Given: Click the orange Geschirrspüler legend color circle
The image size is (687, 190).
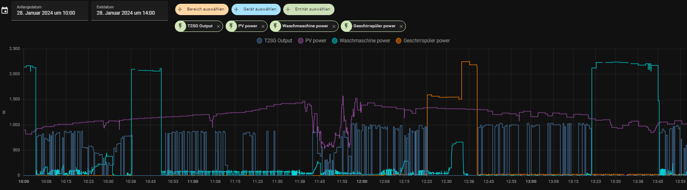Looking at the screenshot, I should (398, 41).
